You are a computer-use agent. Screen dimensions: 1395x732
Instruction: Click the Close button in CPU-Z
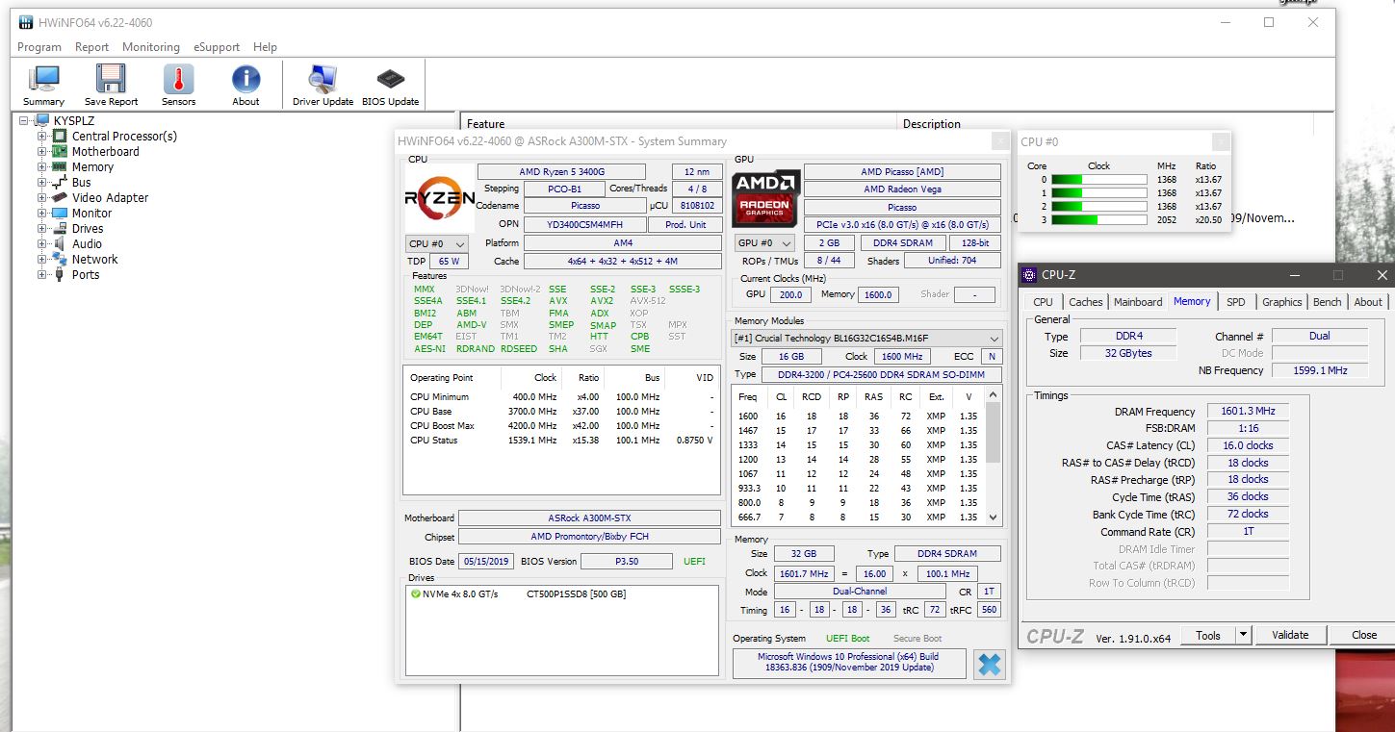(1364, 635)
